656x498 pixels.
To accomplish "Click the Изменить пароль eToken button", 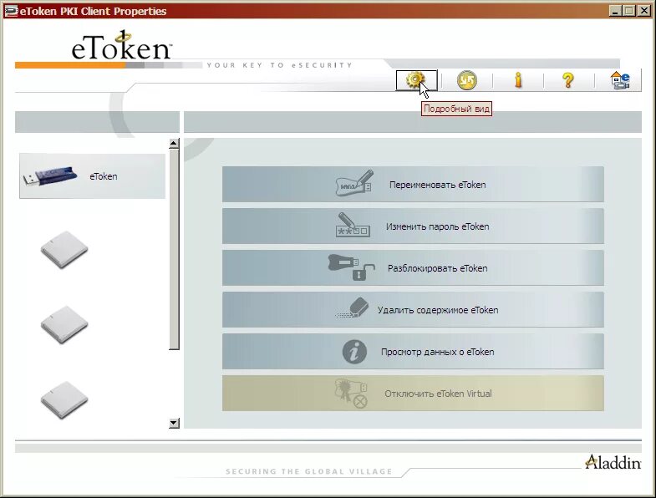I will click(x=413, y=226).
